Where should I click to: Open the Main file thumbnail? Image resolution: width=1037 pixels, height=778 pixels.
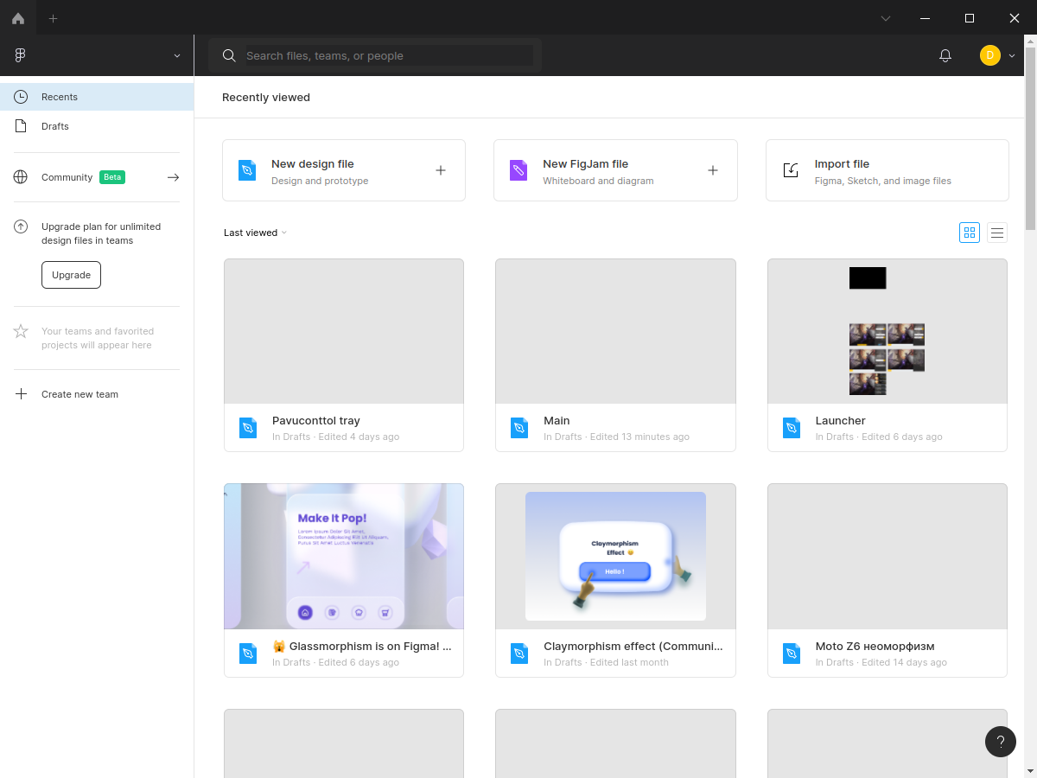(615, 330)
